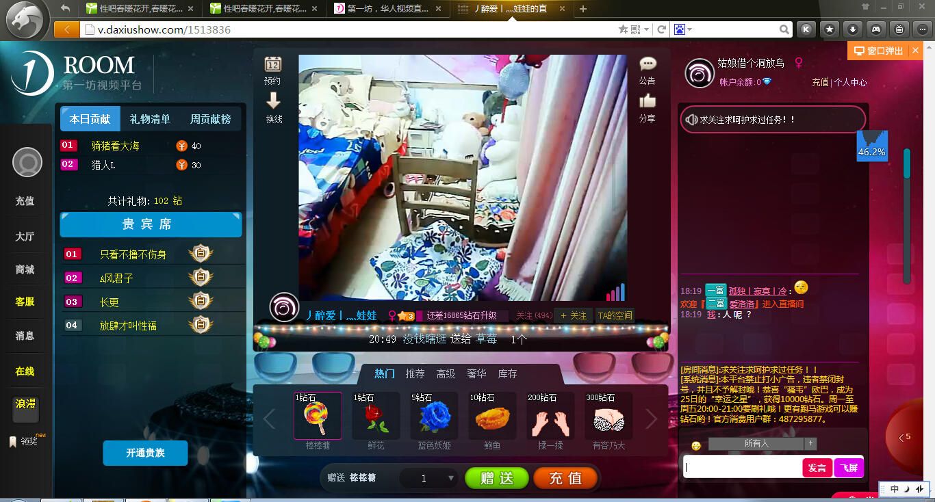Select the 库存 gift tab
This screenshot has width=935, height=502.
click(x=507, y=374)
